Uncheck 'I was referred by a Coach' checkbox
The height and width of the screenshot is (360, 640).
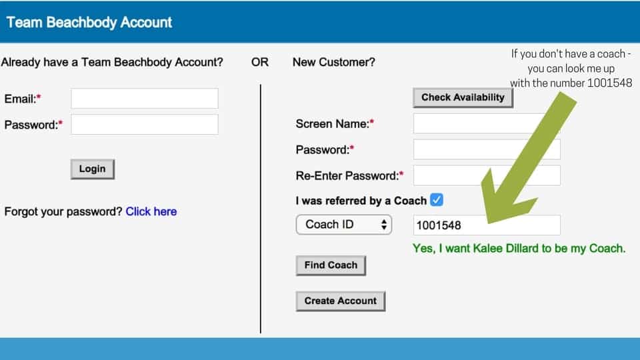436,200
